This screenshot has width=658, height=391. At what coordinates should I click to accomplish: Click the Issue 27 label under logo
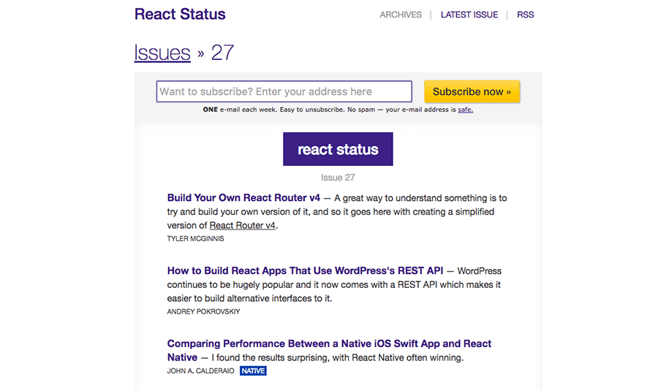pyautogui.click(x=338, y=178)
